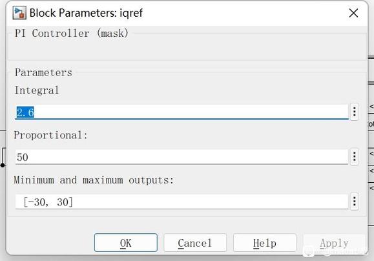Image resolution: width=374 pixels, height=261 pixels.
Task: Click the Integral field containing 2.6
Action: 182,112
